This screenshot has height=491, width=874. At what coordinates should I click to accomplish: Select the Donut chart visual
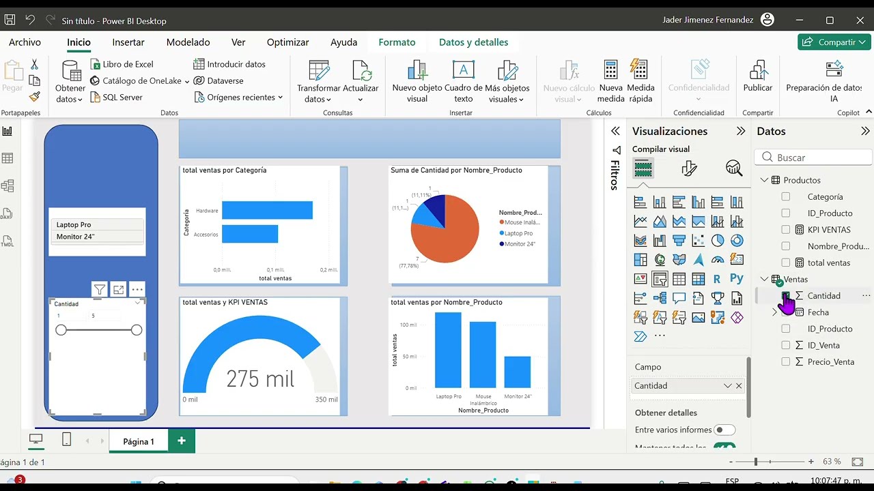pos(737,241)
